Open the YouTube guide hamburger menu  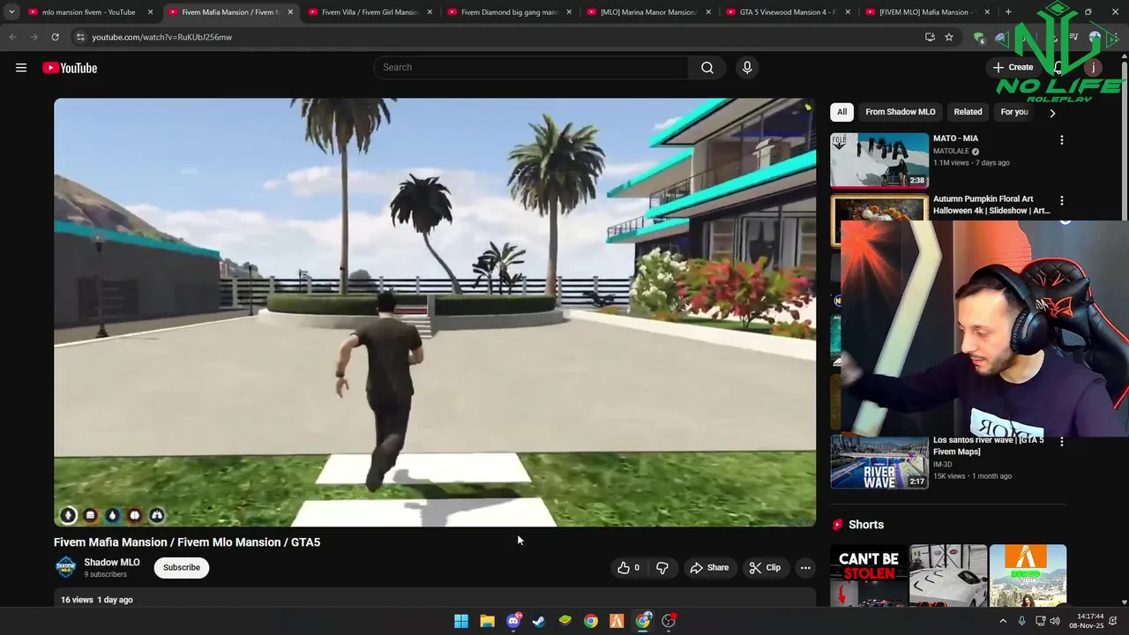point(21,68)
